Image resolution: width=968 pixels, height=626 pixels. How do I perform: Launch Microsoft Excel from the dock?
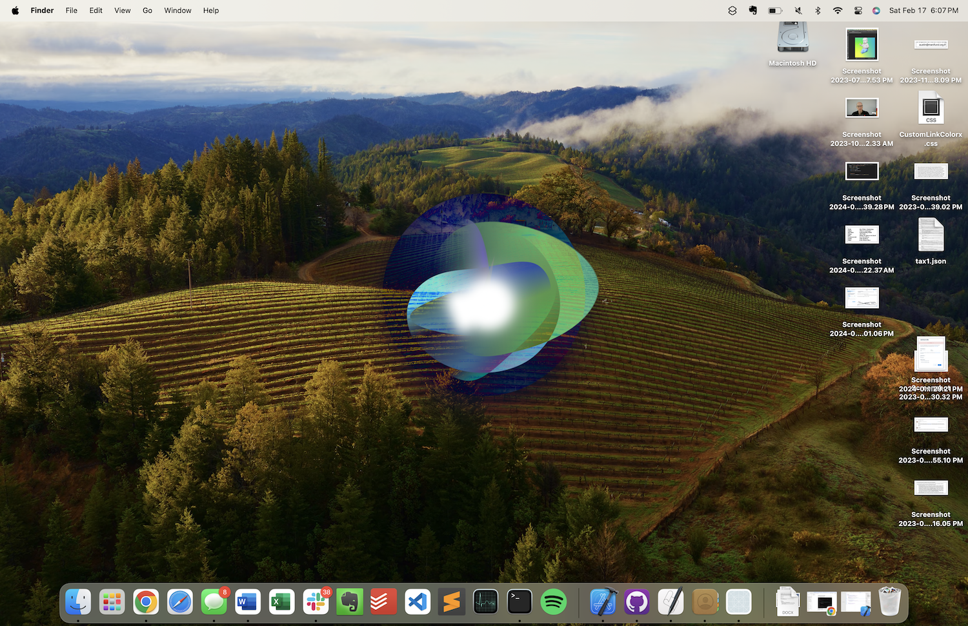coord(282,602)
